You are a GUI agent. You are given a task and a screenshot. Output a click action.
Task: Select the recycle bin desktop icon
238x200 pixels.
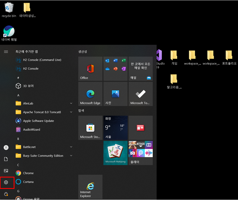tap(9, 10)
